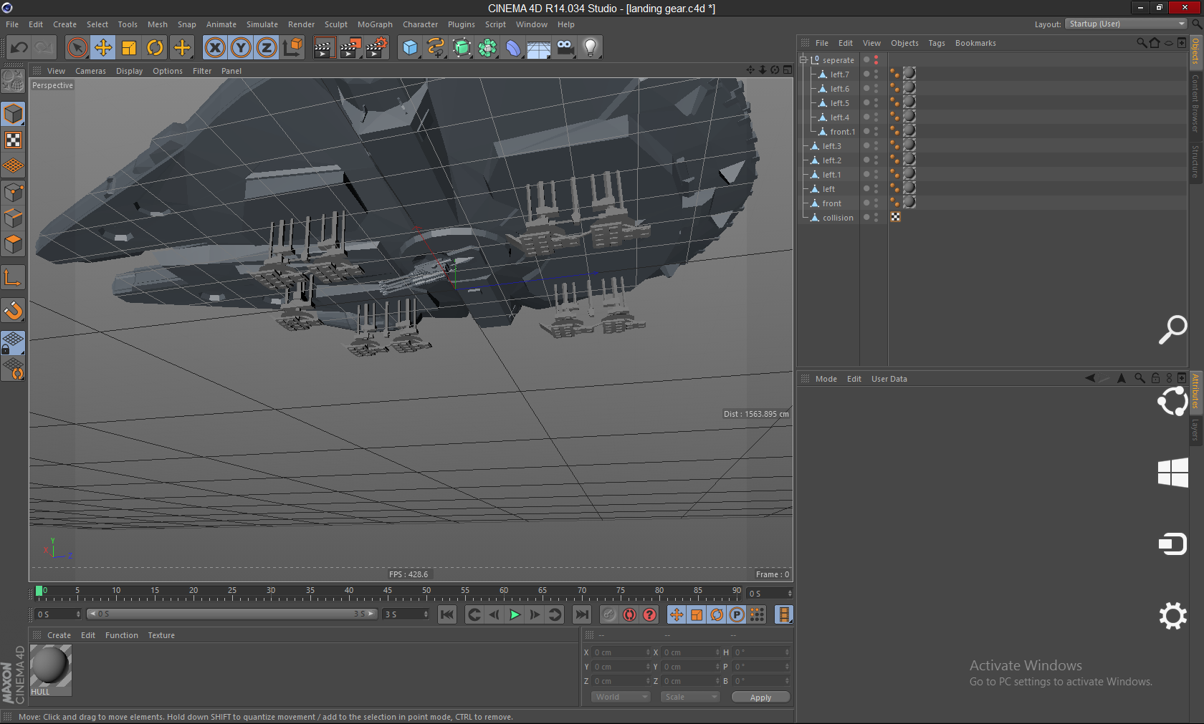Play the animation forwards

[515, 614]
